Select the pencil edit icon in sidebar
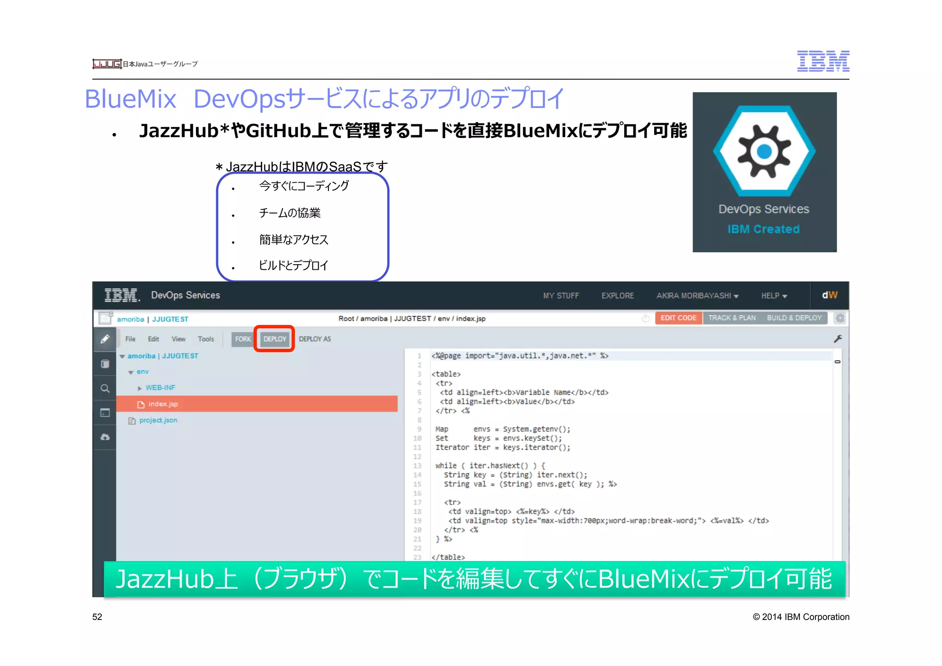 pyautogui.click(x=105, y=339)
